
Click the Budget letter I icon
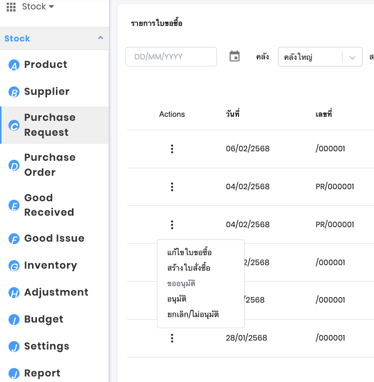[x=14, y=320]
